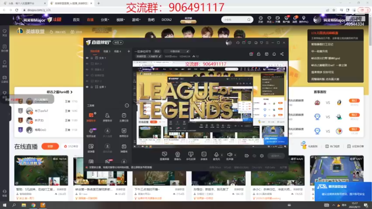Screen dimensions: 372x209
Task: Open first live stream thumbnail 百人挑战
Action: coord(41,170)
